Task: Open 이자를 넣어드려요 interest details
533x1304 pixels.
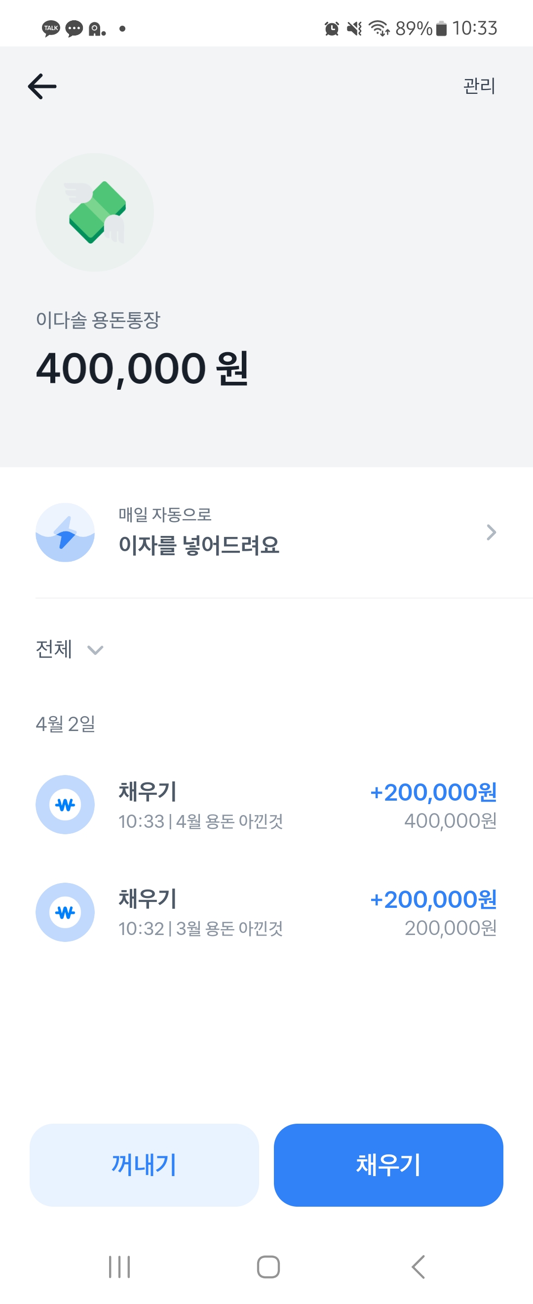Action: pyautogui.click(x=199, y=545)
